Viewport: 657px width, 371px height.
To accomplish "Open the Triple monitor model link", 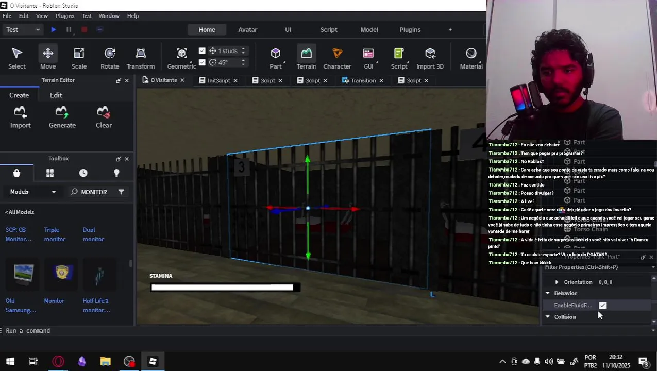I will pos(55,234).
